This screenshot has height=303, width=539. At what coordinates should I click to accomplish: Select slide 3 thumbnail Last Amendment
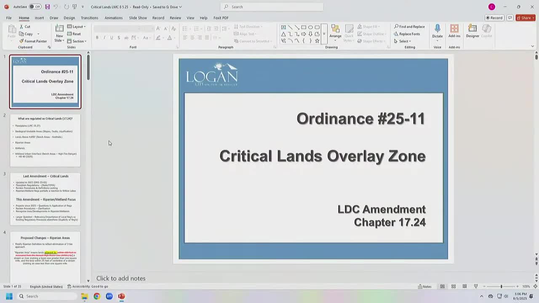45,199
